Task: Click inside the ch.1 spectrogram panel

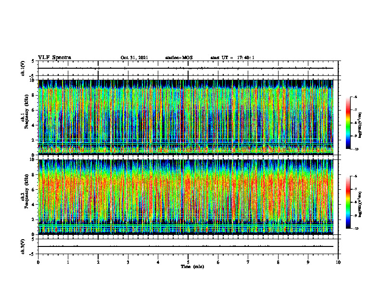Action: coord(186,117)
